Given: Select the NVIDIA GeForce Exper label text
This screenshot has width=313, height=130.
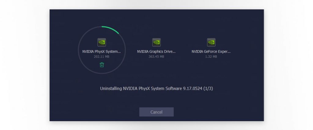Looking at the screenshot, I should click(211, 52).
